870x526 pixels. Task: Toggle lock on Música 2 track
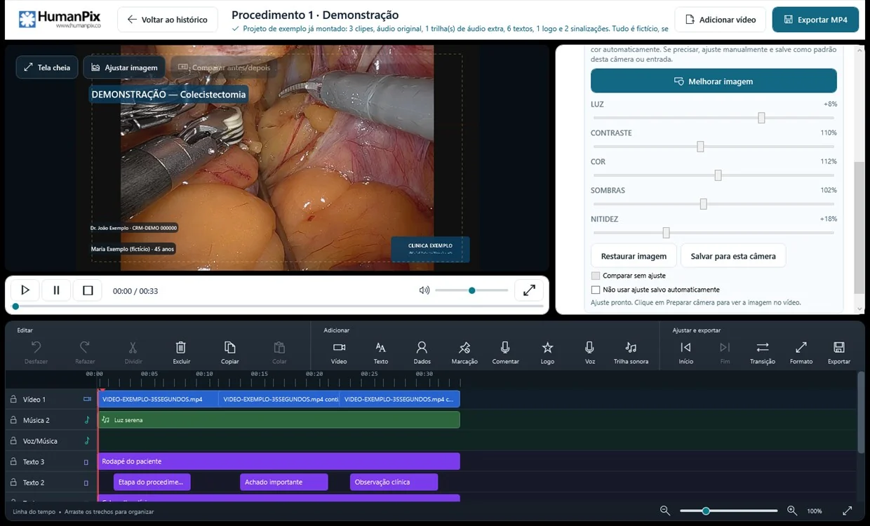pyautogui.click(x=13, y=420)
